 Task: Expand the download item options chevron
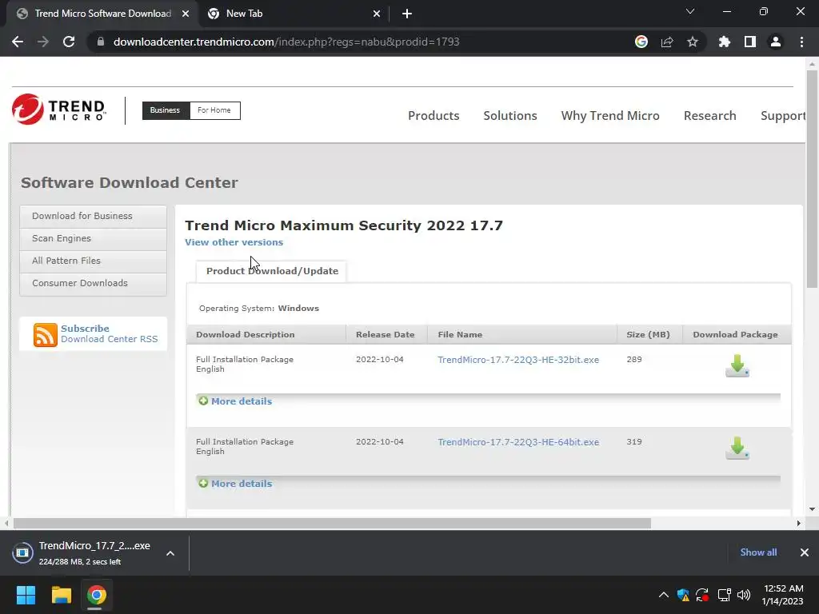(x=170, y=553)
